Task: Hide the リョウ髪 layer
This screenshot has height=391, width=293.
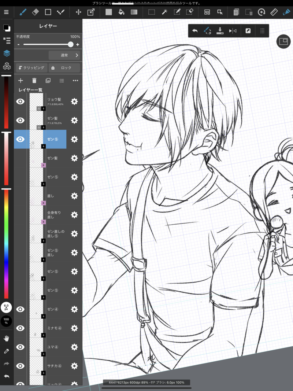Action: tap(20, 101)
